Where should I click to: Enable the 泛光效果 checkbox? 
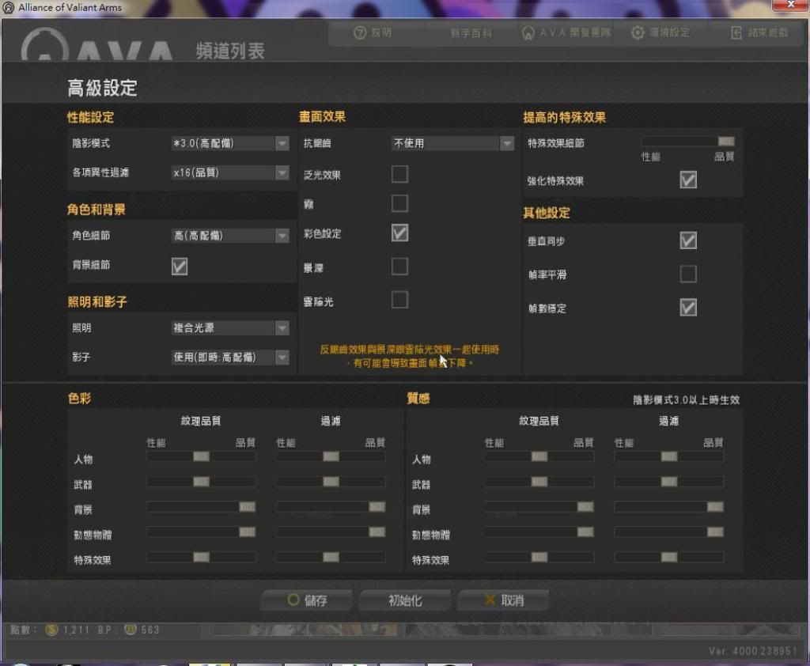[x=400, y=174]
